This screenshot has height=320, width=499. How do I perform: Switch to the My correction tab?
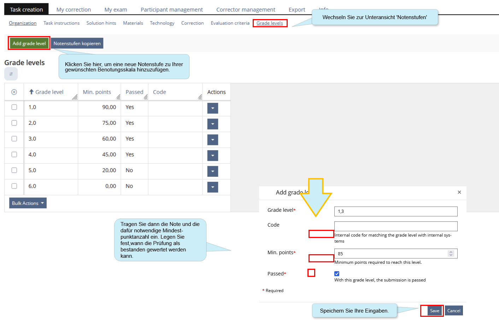click(x=74, y=10)
